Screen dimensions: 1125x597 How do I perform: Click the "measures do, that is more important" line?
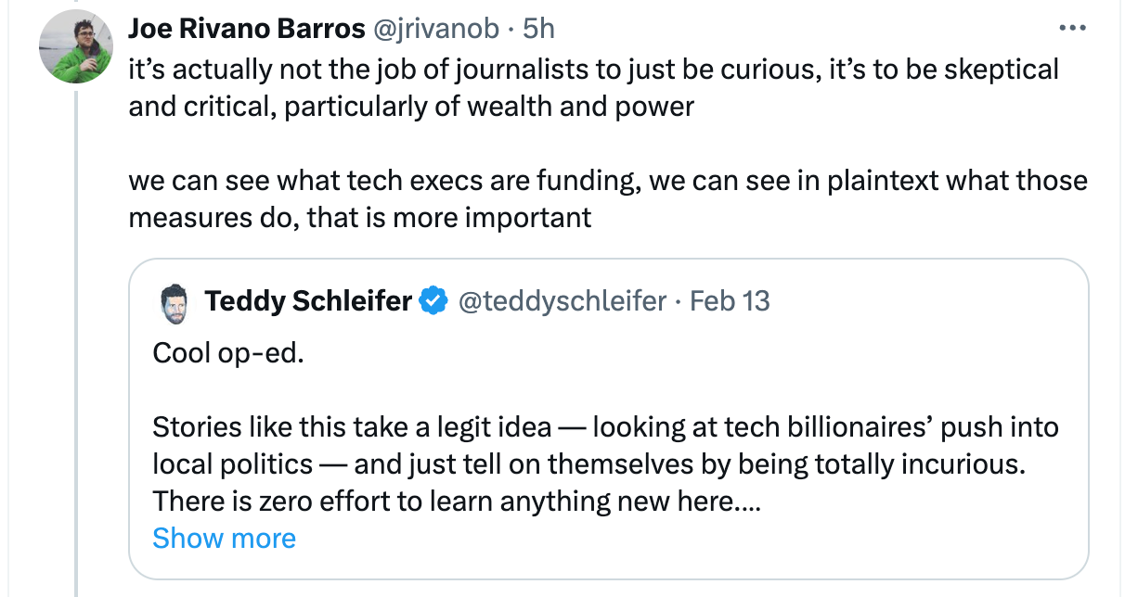359,217
